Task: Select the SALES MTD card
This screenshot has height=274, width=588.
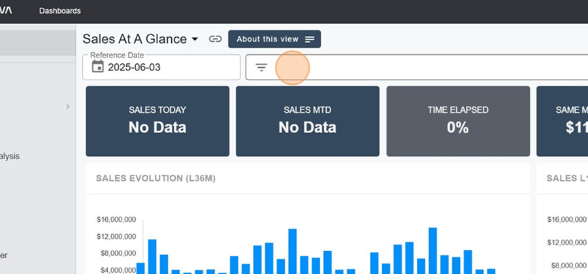Action: (308, 121)
